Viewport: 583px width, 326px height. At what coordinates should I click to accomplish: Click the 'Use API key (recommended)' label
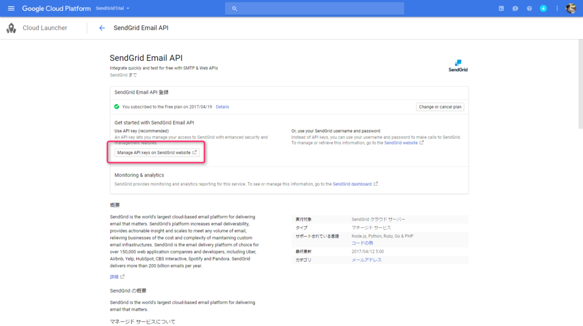(141, 131)
